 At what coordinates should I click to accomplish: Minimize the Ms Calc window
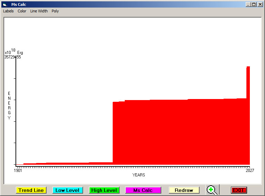coord(248,4)
